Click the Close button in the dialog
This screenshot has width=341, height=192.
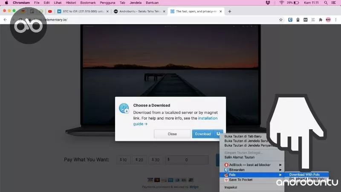[172, 134]
